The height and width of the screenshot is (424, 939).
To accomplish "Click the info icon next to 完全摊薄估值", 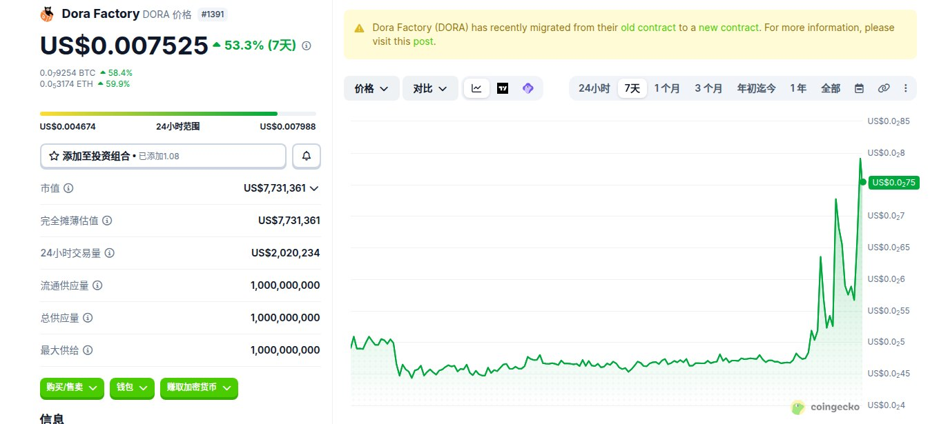I will (107, 221).
